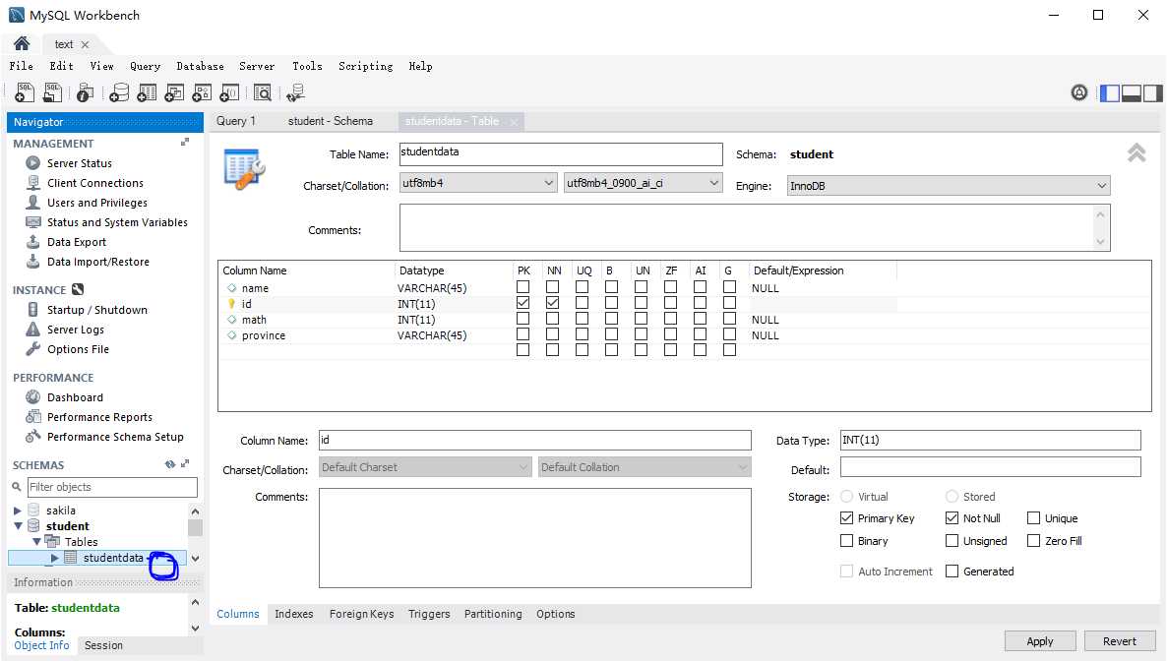The height and width of the screenshot is (662, 1167).
Task: Switch to Session tab in Information
Action: pyautogui.click(x=103, y=645)
